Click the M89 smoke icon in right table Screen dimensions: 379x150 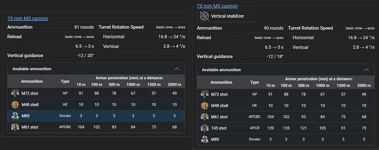coord(204,139)
